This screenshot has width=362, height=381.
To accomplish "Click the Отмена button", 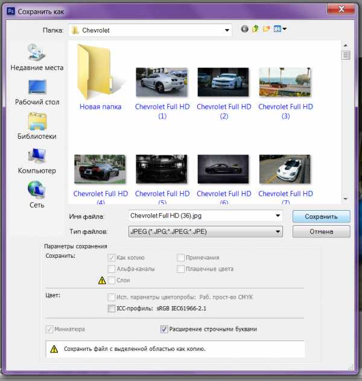I will (x=321, y=231).
